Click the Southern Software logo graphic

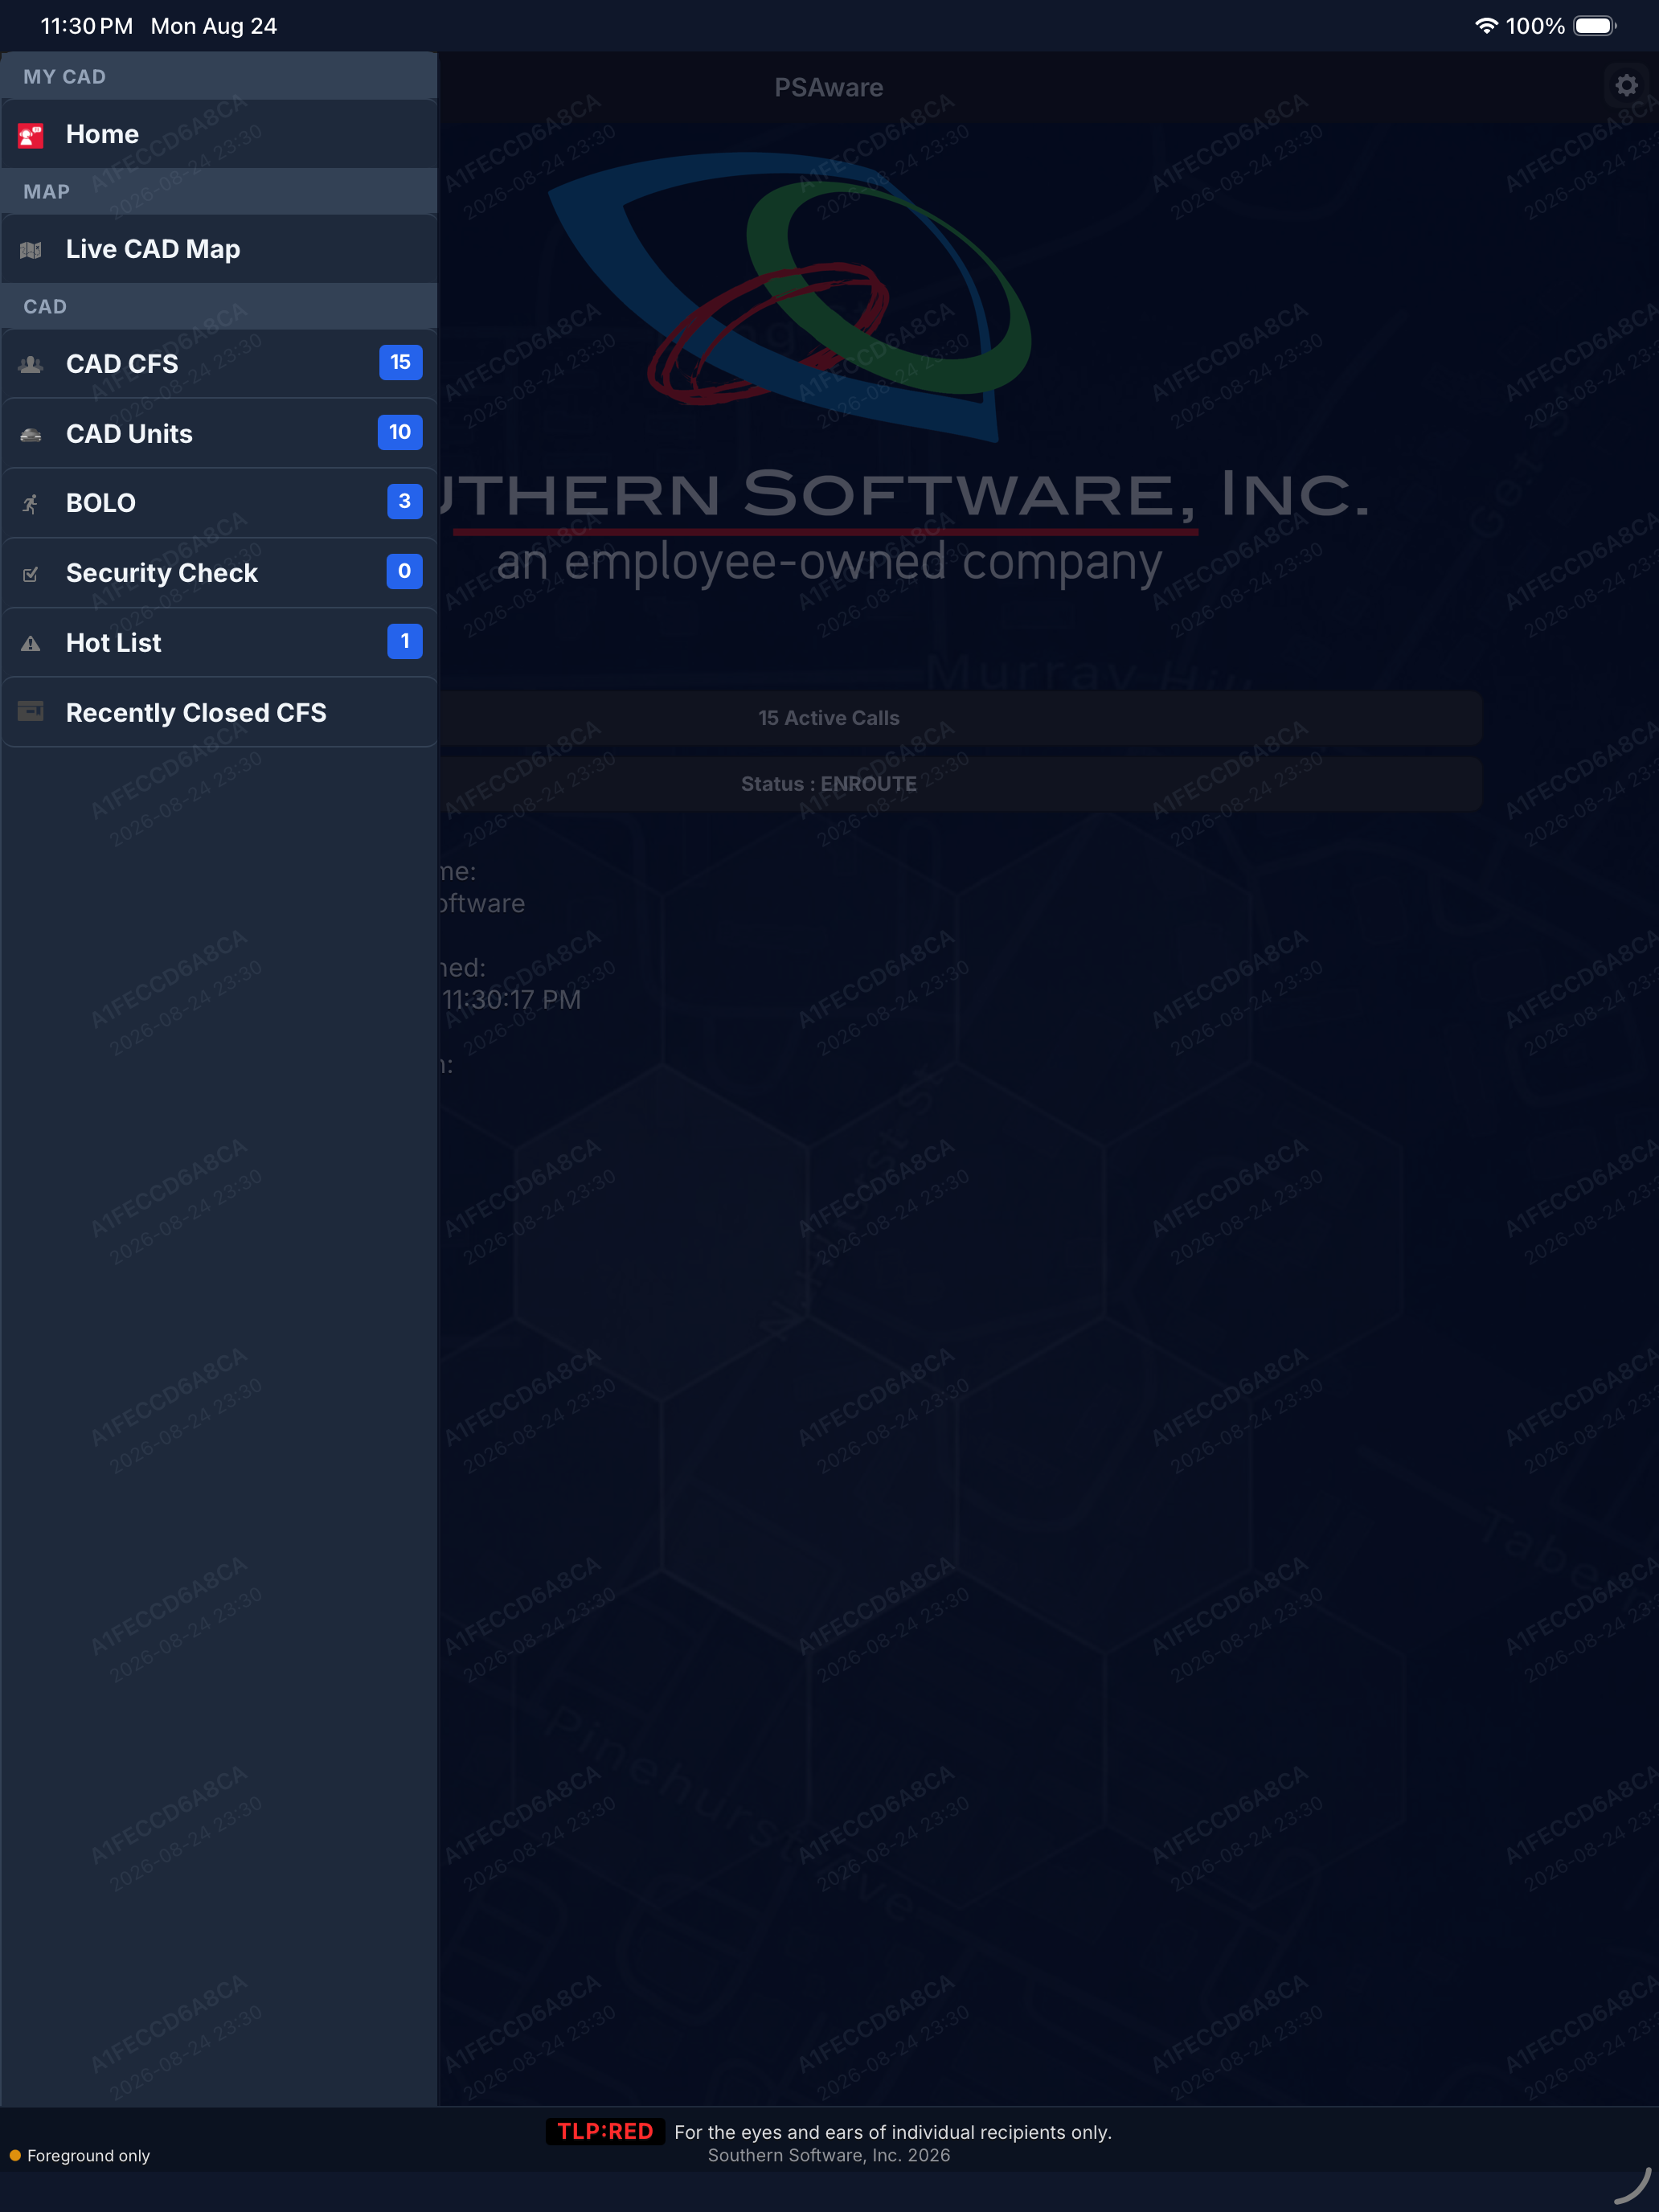coord(791,296)
